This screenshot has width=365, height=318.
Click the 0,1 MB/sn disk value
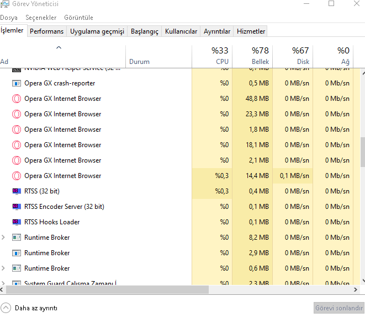(x=294, y=176)
